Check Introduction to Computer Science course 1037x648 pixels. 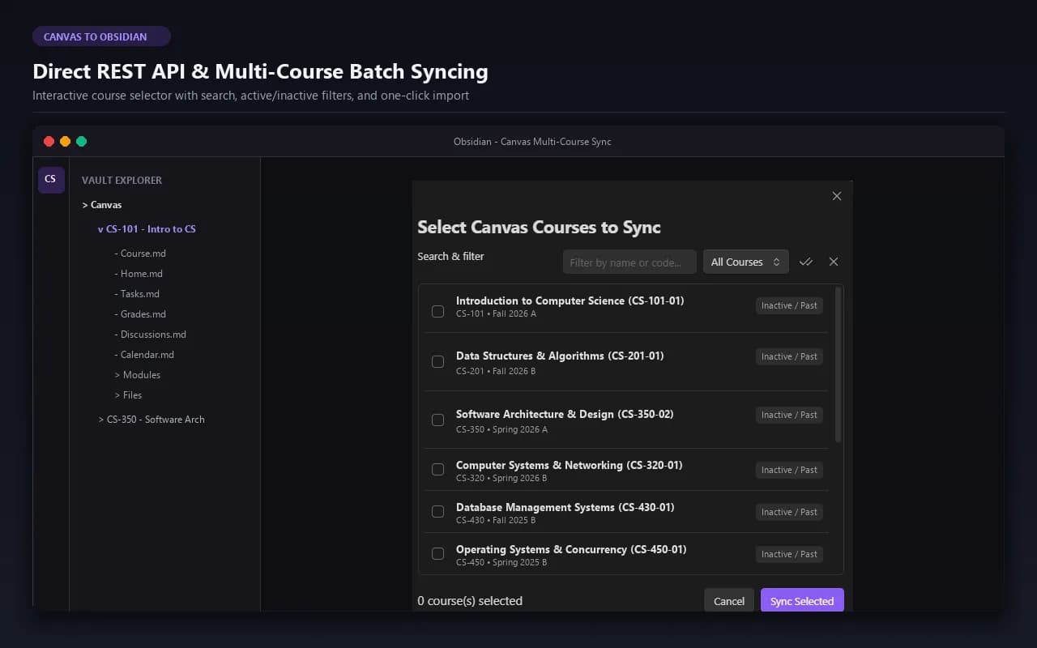click(x=437, y=311)
